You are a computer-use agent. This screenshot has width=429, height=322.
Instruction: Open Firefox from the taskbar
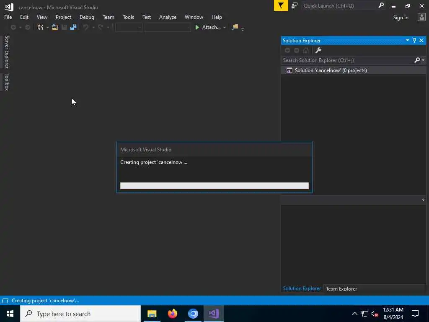(172, 314)
